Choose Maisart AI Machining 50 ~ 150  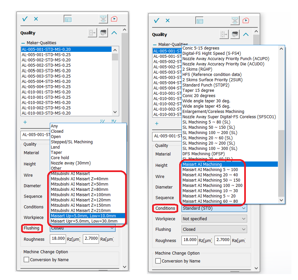(x=211, y=180)
